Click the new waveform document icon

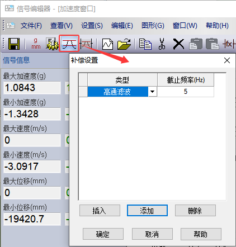coord(107,44)
